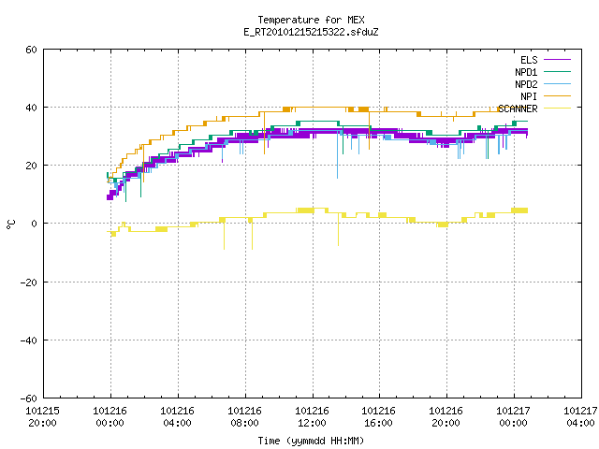Click the x-axis label 101216 12:00
This screenshot has height=449, width=599.
[312, 417]
